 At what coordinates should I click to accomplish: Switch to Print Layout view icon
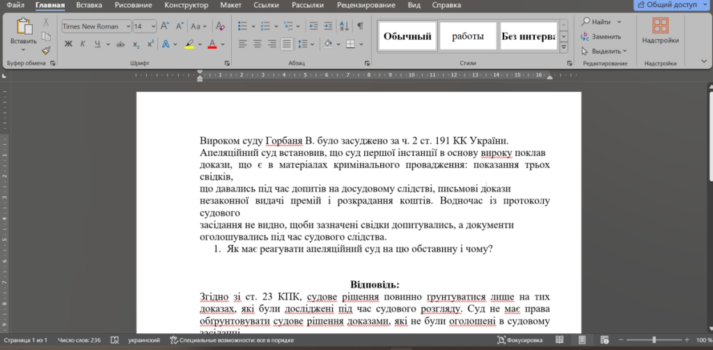pyautogui.click(x=581, y=340)
